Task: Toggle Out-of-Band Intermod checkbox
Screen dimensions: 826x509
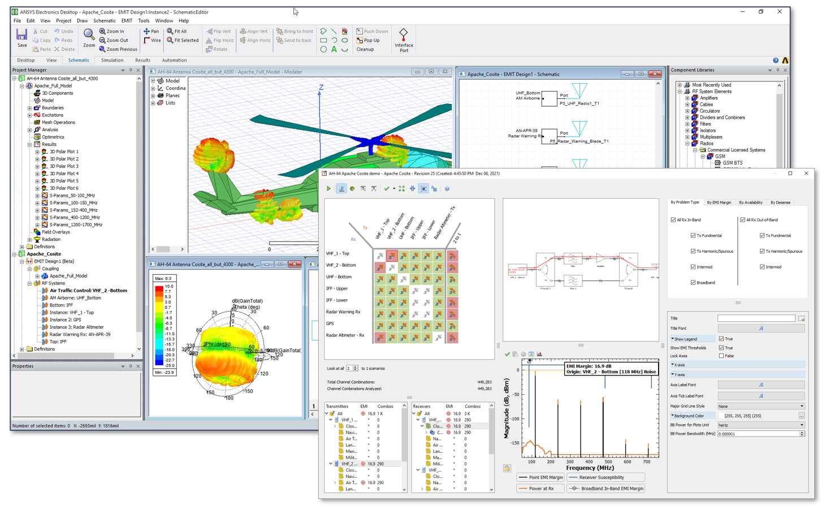Action: [x=762, y=267]
